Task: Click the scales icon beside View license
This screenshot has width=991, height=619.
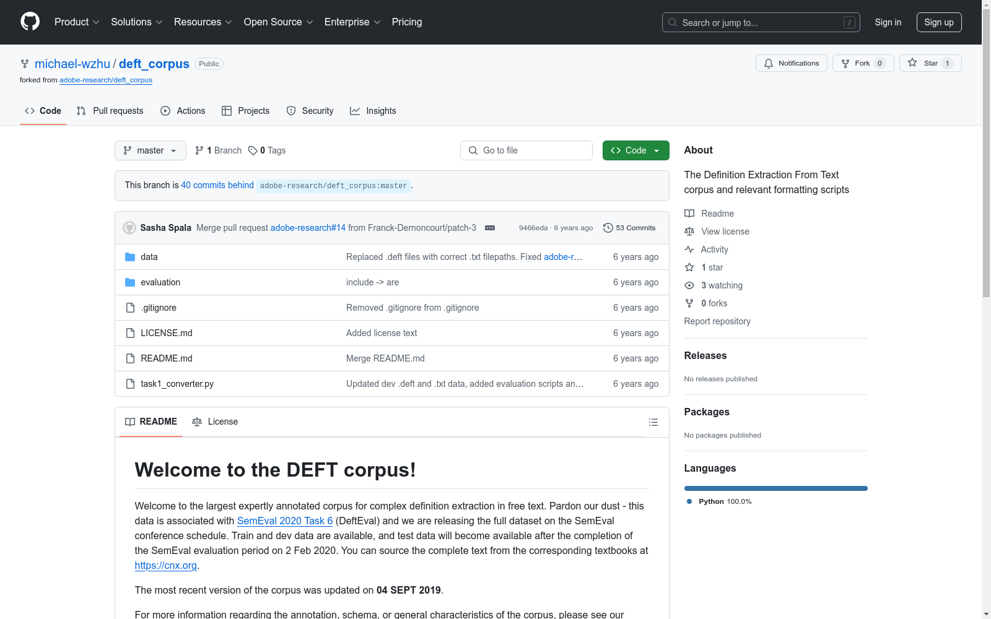Action: tap(689, 232)
